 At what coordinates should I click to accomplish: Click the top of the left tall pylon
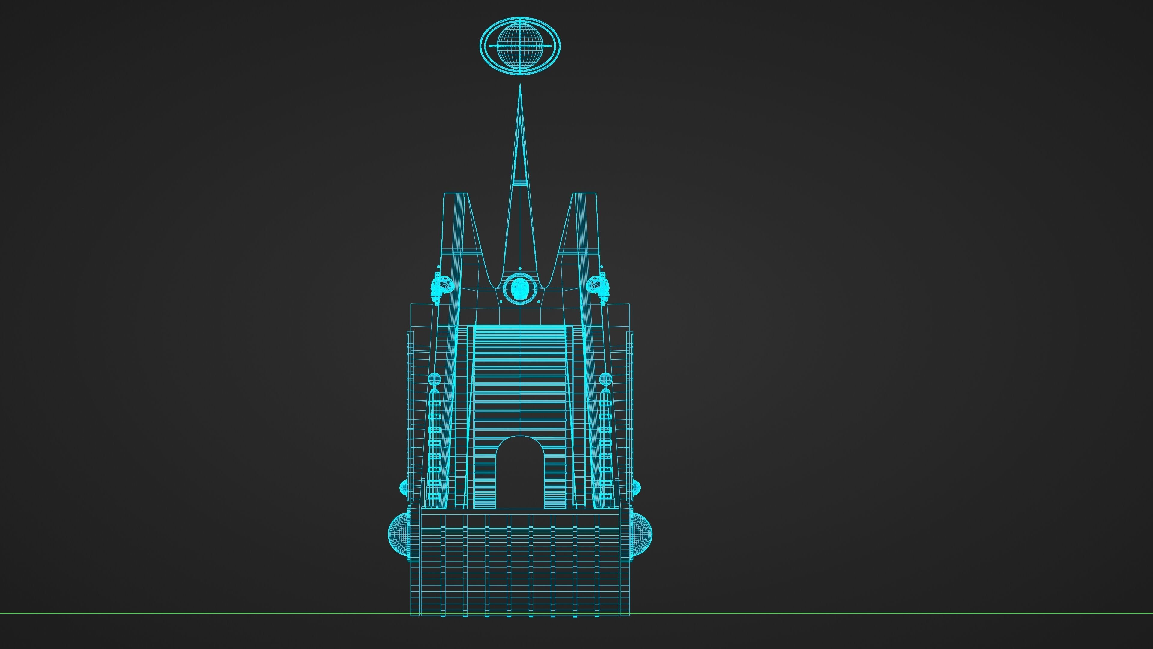coord(456,195)
